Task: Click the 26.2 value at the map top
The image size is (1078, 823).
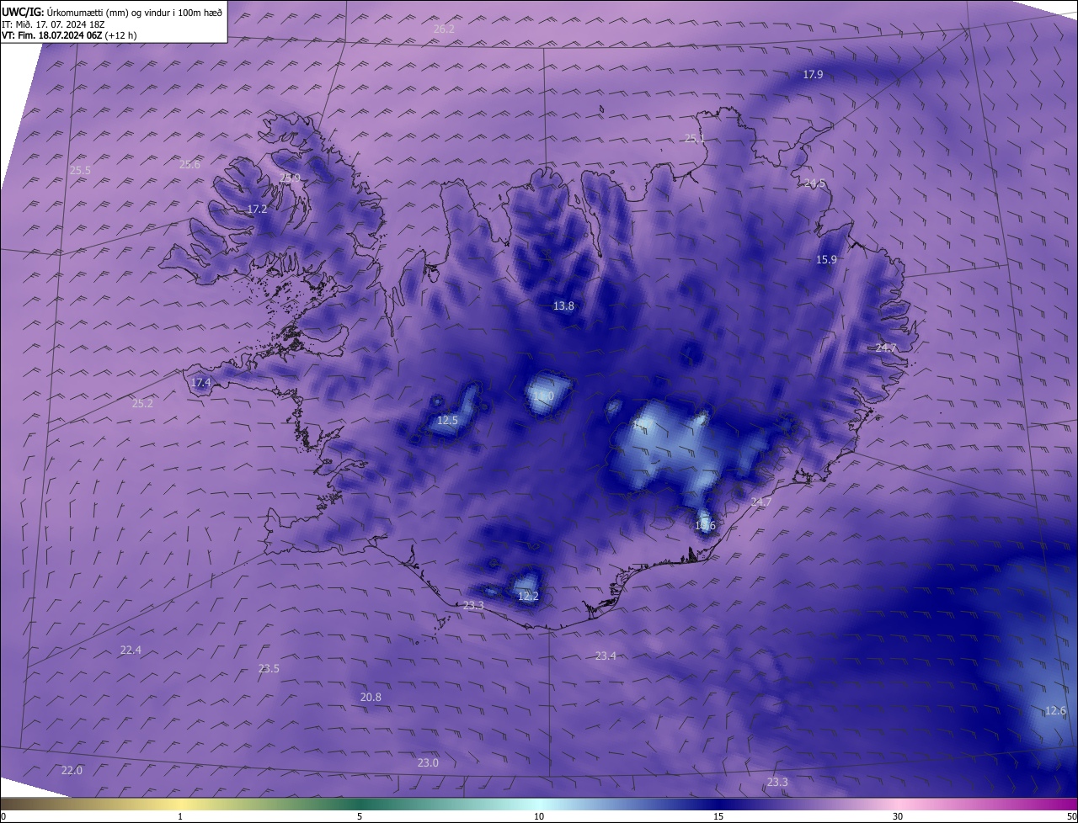Action: click(x=444, y=29)
